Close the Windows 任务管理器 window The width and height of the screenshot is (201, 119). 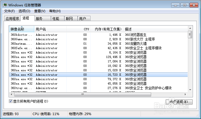click(194, 5)
